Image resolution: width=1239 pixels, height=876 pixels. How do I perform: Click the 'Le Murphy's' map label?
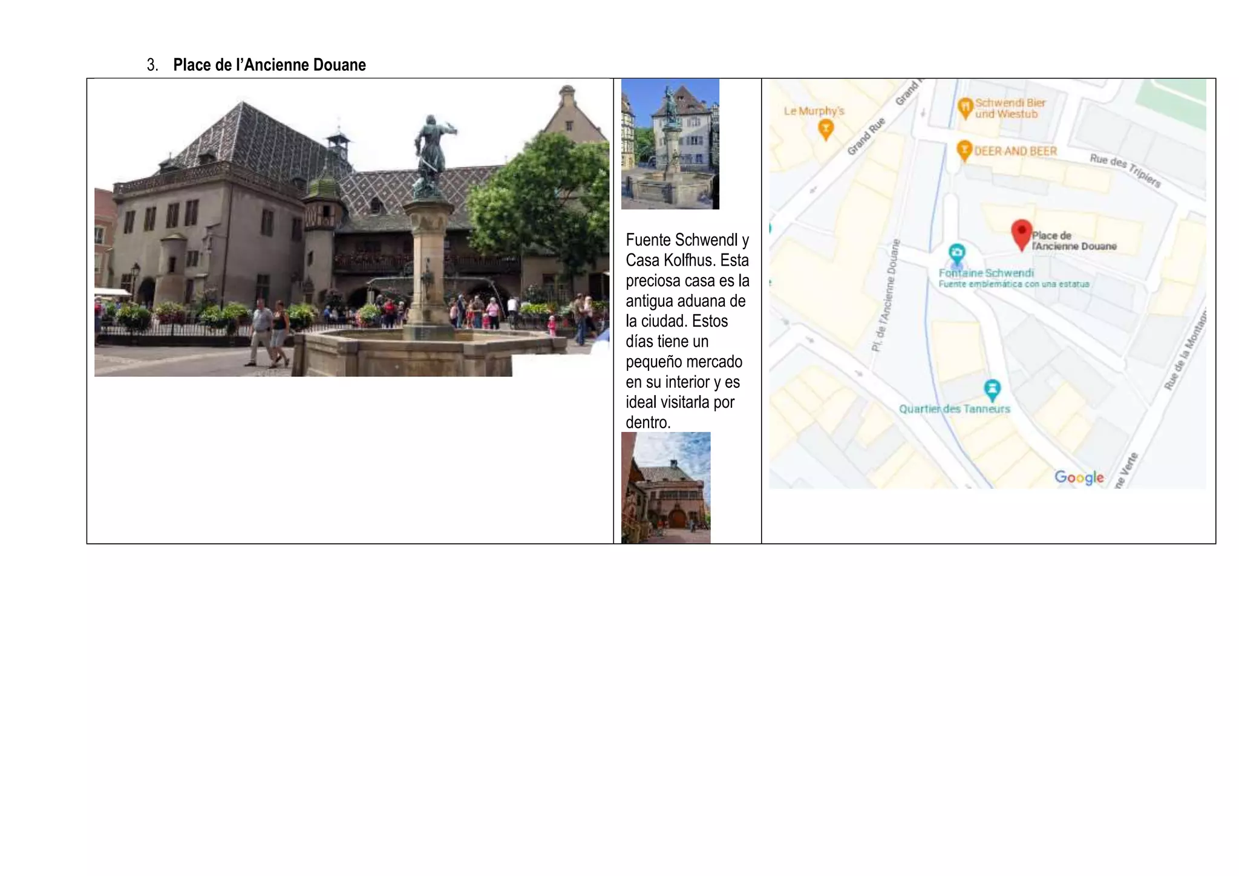814,111
